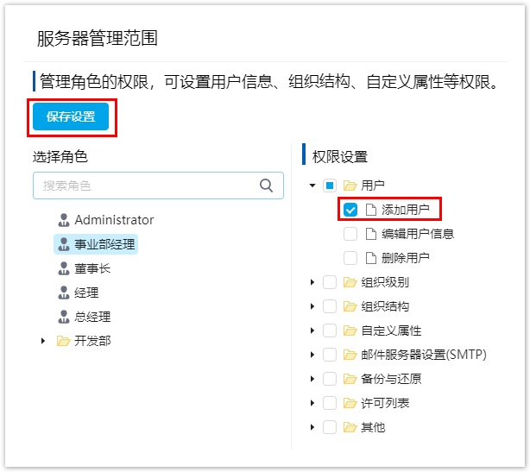Collapse the 用户 permission group
This screenshot has width=530, height=472.
tap(311, 185)
